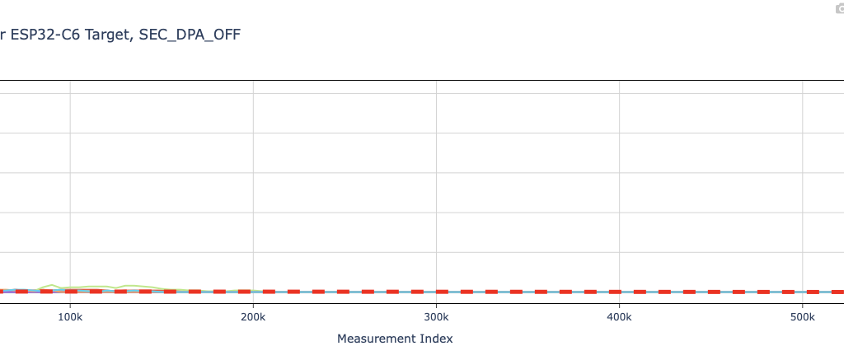
Task: Click the red dashed line at 400k
Action: coord(619,292)
